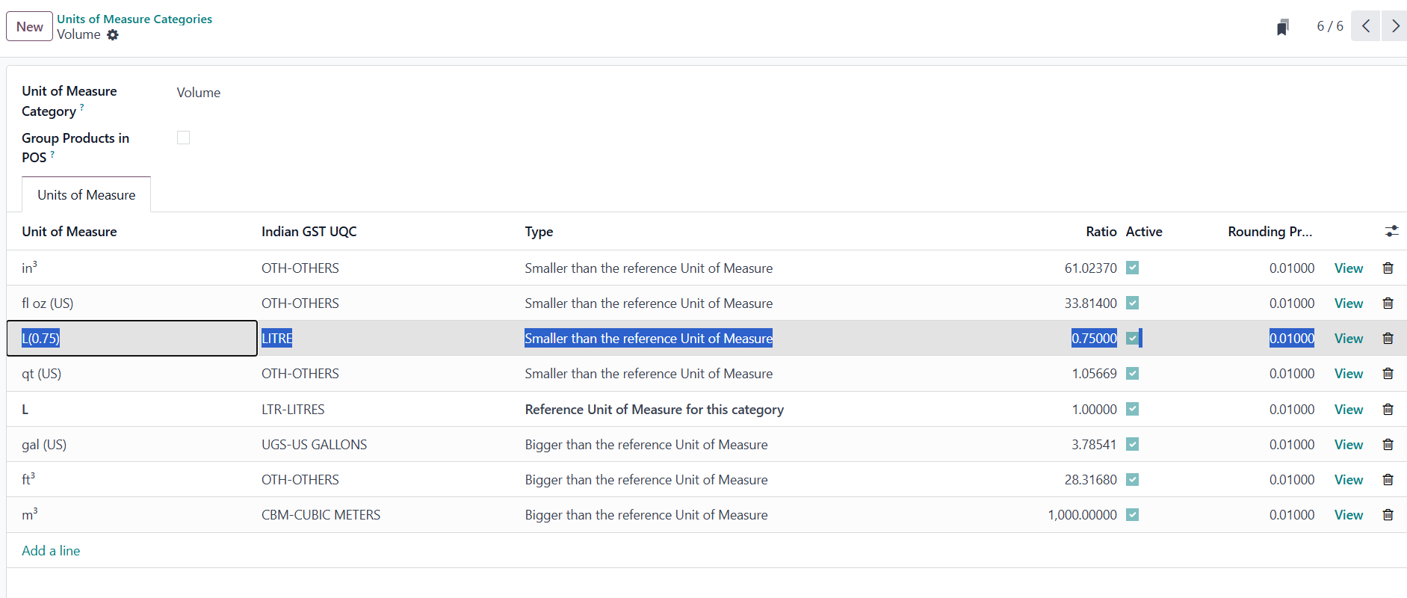Viewport: 1407px width, 598px height.
Task: Click the L(0.75) unit name field
Action: coord(132,339)
